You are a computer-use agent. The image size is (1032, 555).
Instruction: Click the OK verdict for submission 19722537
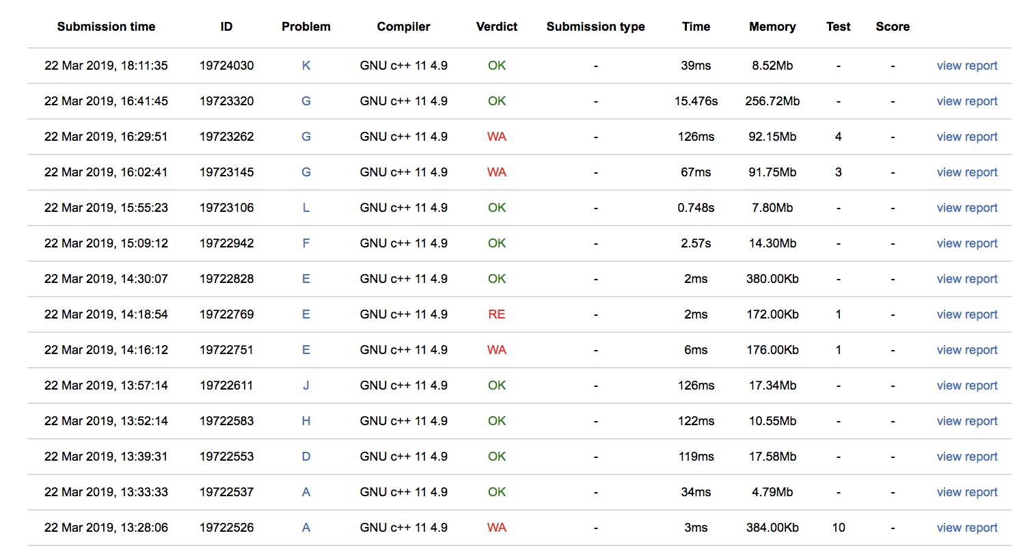pos(497,492)
